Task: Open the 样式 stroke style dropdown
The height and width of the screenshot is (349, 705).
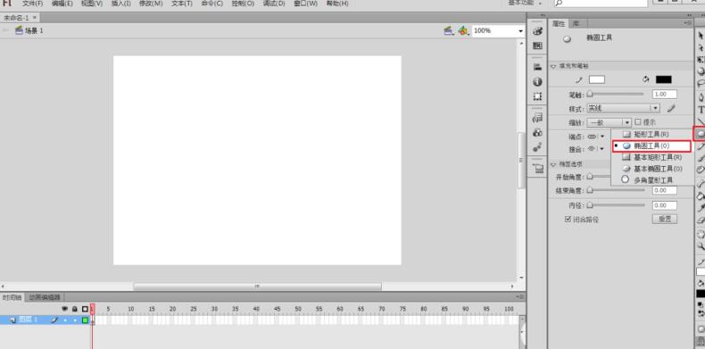Action: tap(623, 108)
